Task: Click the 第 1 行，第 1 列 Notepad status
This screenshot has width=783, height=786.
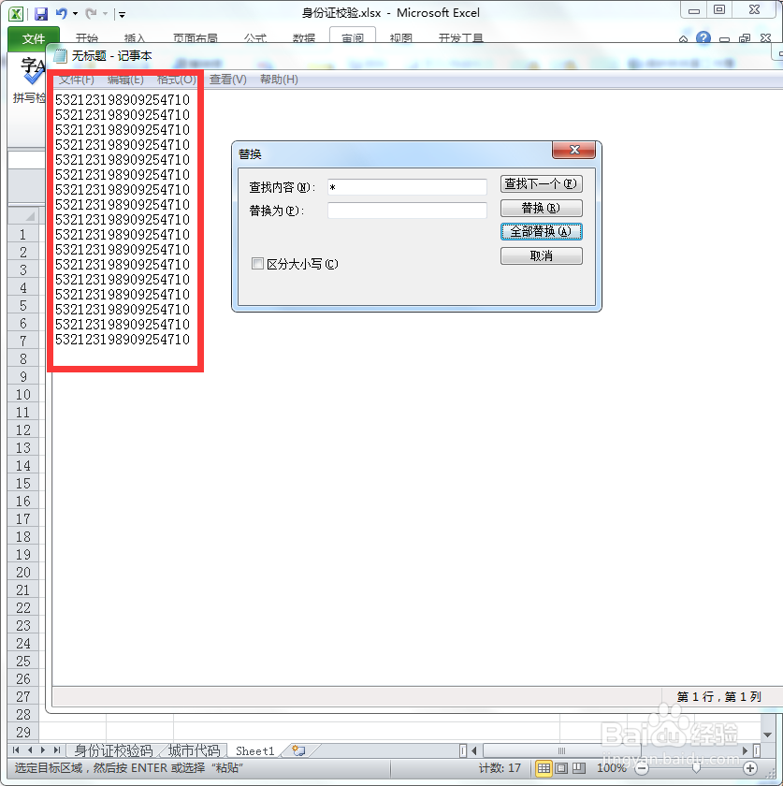Action: click(718, 696)
